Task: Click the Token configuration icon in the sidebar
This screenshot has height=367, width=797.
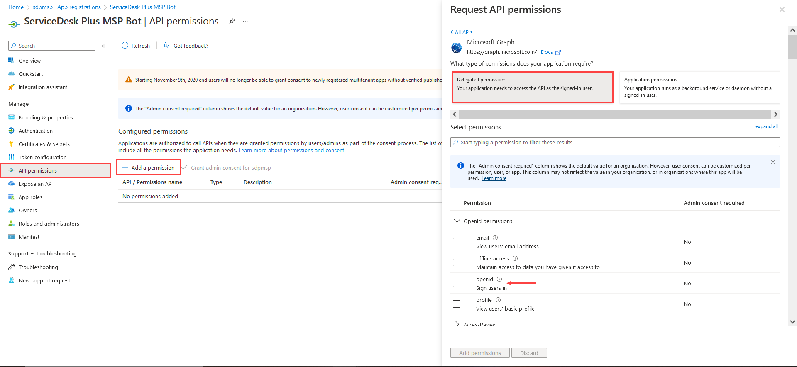Action: (x=11, y=157)
